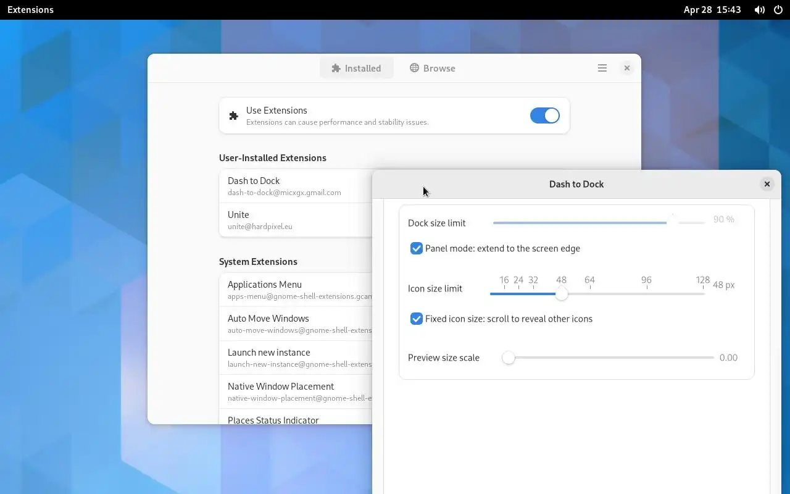Screen dimensions: 790x494
Task: Switch to the Installed tab
Action: (x=356, y=68)
